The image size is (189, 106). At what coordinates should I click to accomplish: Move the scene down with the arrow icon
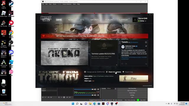coord(51,97)
